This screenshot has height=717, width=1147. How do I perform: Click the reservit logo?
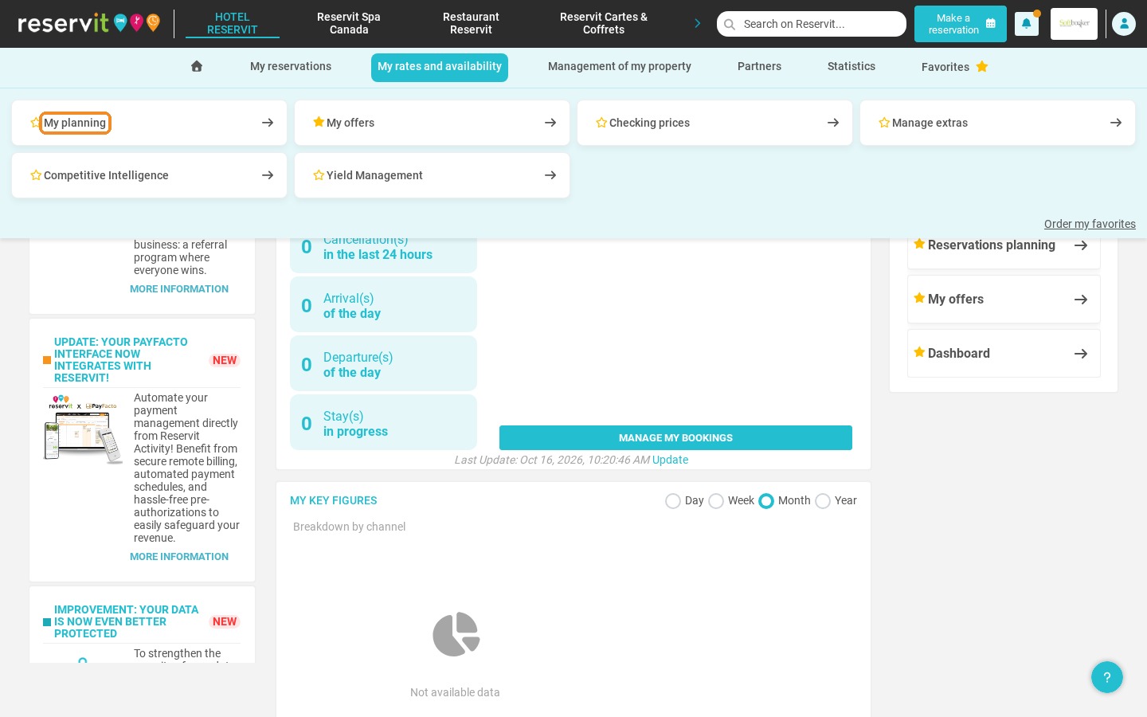[x=88, y=22]
